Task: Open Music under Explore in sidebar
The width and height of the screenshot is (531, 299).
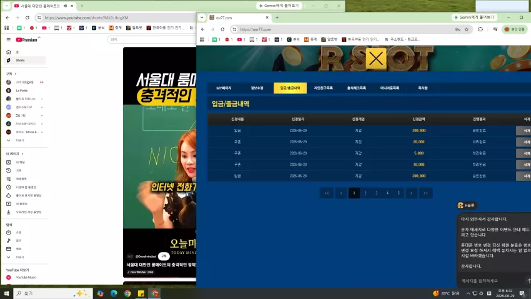Action: point(24,240)
